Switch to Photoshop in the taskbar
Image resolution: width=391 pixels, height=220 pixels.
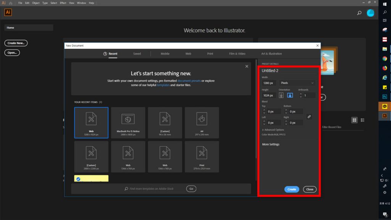(385, 97)
